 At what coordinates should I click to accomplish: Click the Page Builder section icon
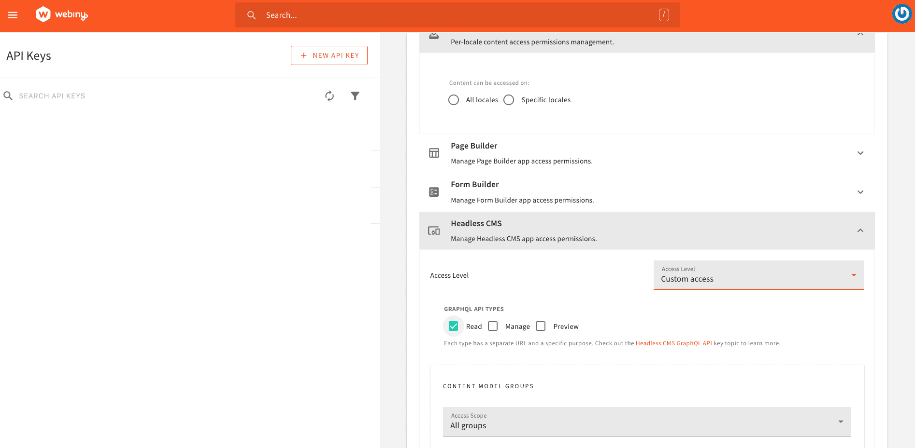[434, 153]
